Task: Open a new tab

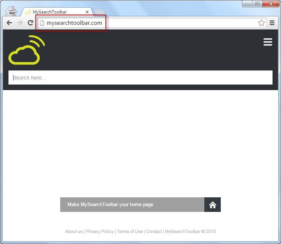Action: coord(99,12)
